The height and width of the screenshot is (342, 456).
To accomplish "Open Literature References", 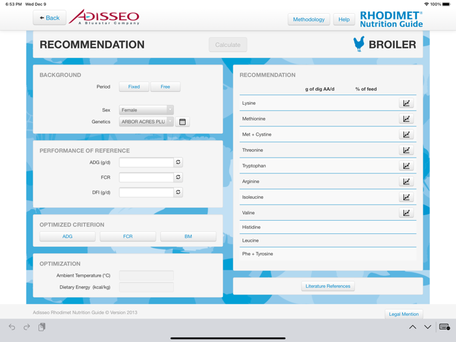I will pos(328,286).
